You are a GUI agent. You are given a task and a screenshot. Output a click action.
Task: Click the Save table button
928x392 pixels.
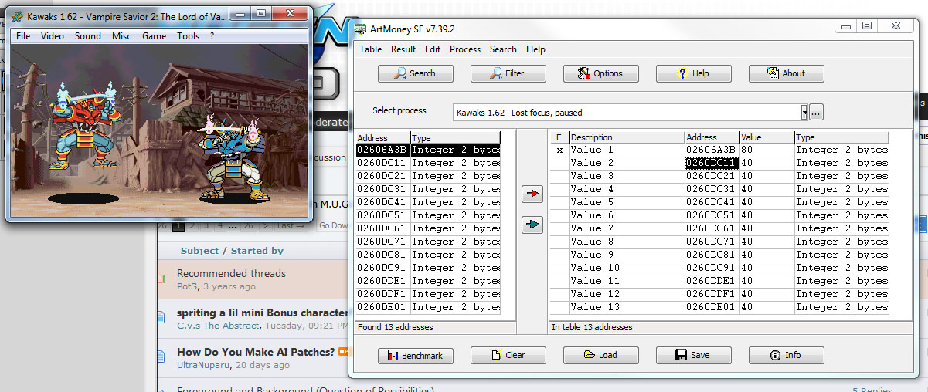pos(694,356)
